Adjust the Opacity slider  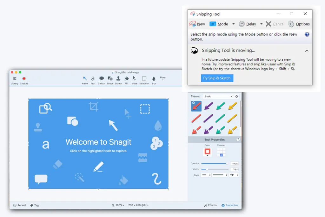pos(215,164)
